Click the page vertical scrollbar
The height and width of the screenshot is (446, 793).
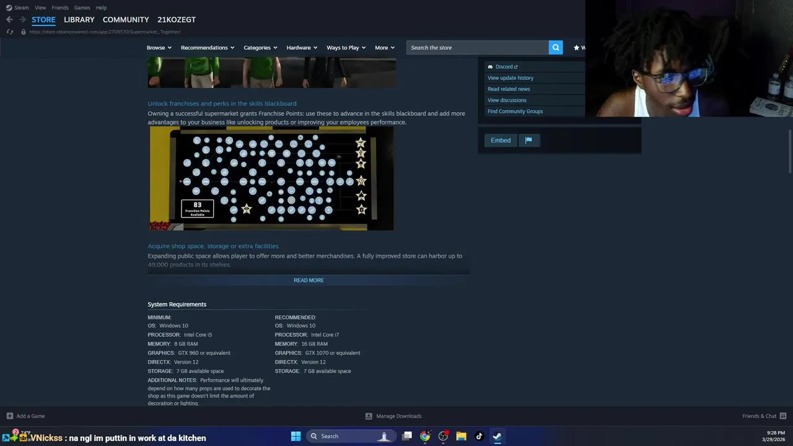click(x=789, y=152)
